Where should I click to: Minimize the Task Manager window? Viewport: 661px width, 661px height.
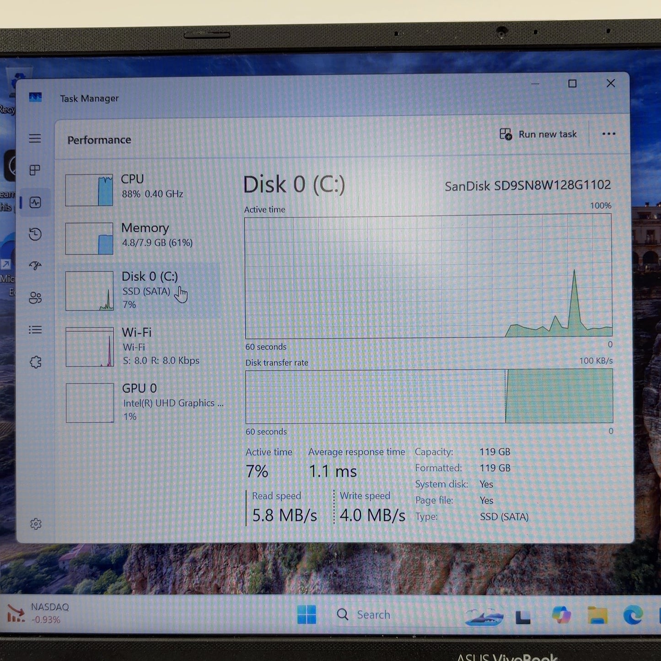tap(535, 84)
